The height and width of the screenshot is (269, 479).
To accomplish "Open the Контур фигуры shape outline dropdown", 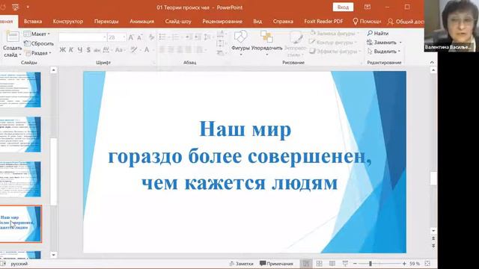I will coord(333,43).
